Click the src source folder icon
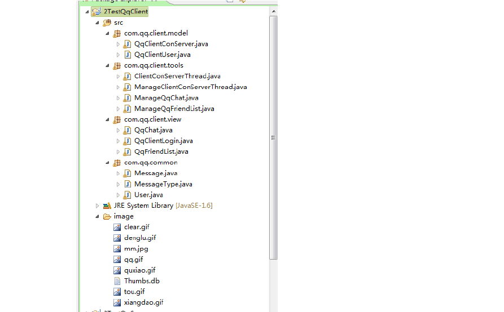 [x=107, y=23]
